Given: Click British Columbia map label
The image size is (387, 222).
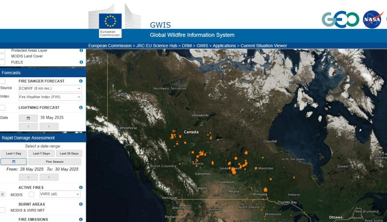Looking at the screenshot, I should tap(163, 166).
